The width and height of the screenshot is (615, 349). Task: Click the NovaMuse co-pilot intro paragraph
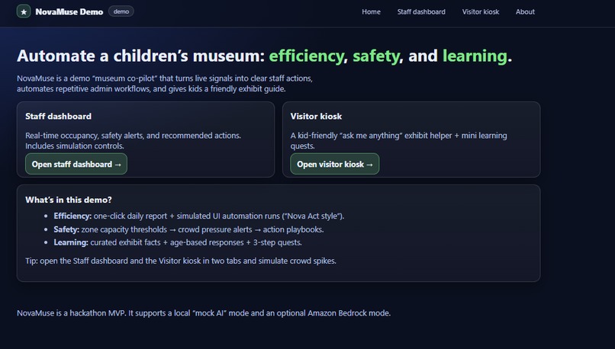coord(165,83)
